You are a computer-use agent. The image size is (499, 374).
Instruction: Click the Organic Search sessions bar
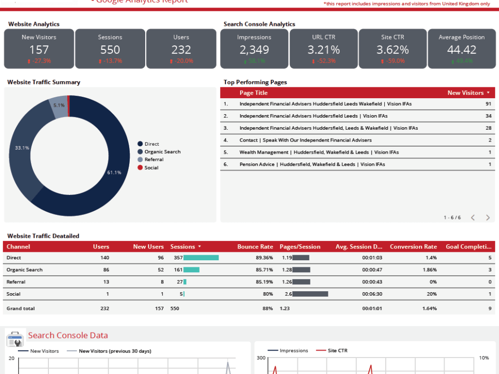(x=191, y=270)
